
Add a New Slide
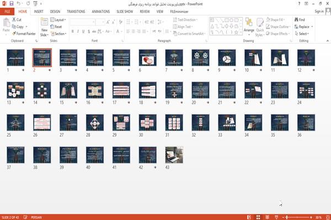click(x=44, y=28)
